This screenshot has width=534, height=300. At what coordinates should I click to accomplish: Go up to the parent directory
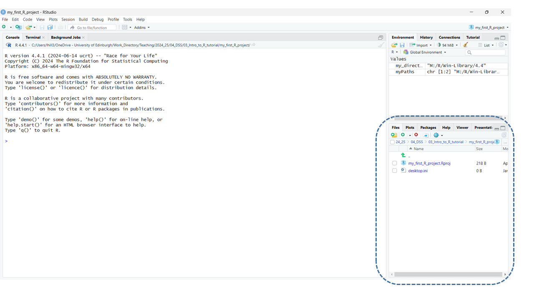(403, 155)
